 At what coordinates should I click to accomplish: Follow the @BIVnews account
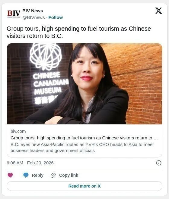pos(56,17)
